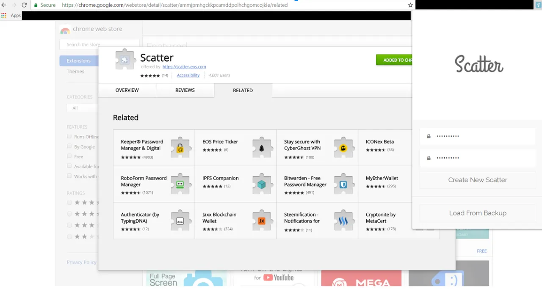Screen dimensions: 542x289
Task: Click the browser forward arrow
Action: click(x=14, y=5)
